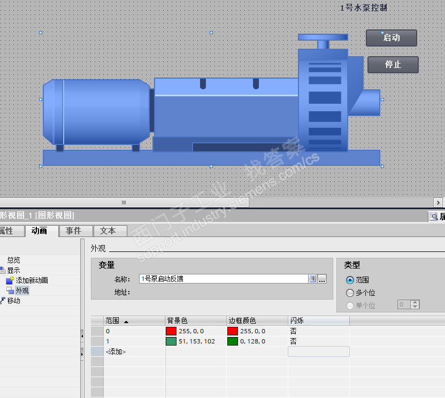The height and width of the screenshot is (398, 445).
Task: Select 总览 overview in animation tree
Action: pyautogui.click(x=13, y=260)
